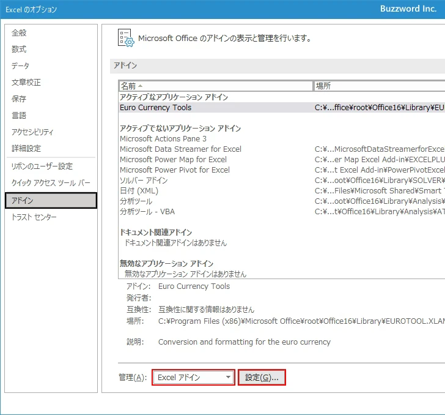Select 日付 (XML) add-in row
This screenshot has width=445, height=415.
tap(282, 191)
